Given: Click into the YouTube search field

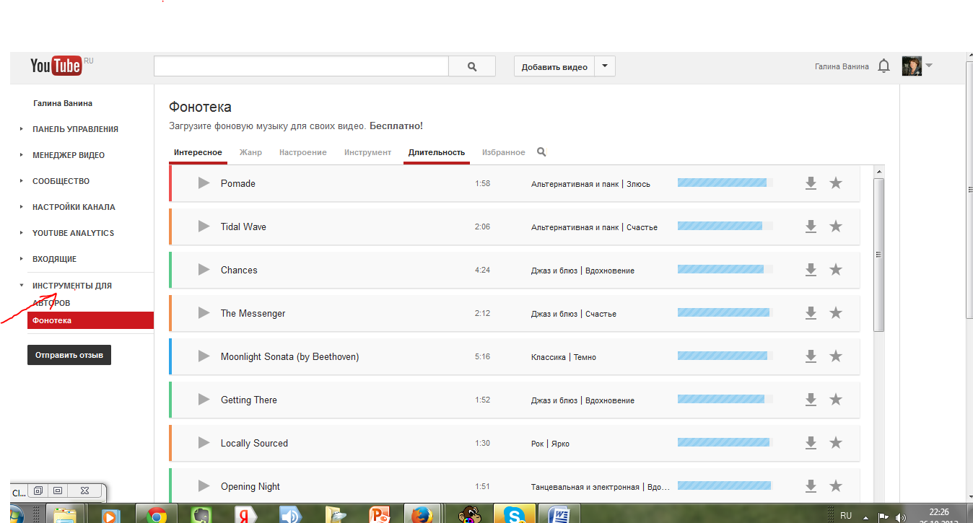Looking at the screenshot, I should 301,66.
